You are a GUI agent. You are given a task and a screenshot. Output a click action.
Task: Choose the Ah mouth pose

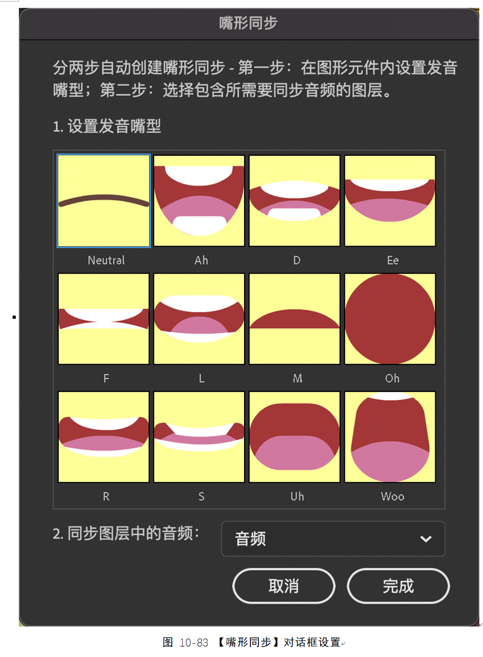click(199, 200)
